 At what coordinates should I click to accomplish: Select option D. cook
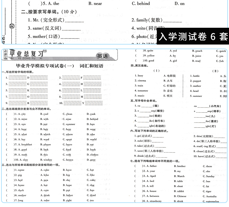(x=91, y=114)
